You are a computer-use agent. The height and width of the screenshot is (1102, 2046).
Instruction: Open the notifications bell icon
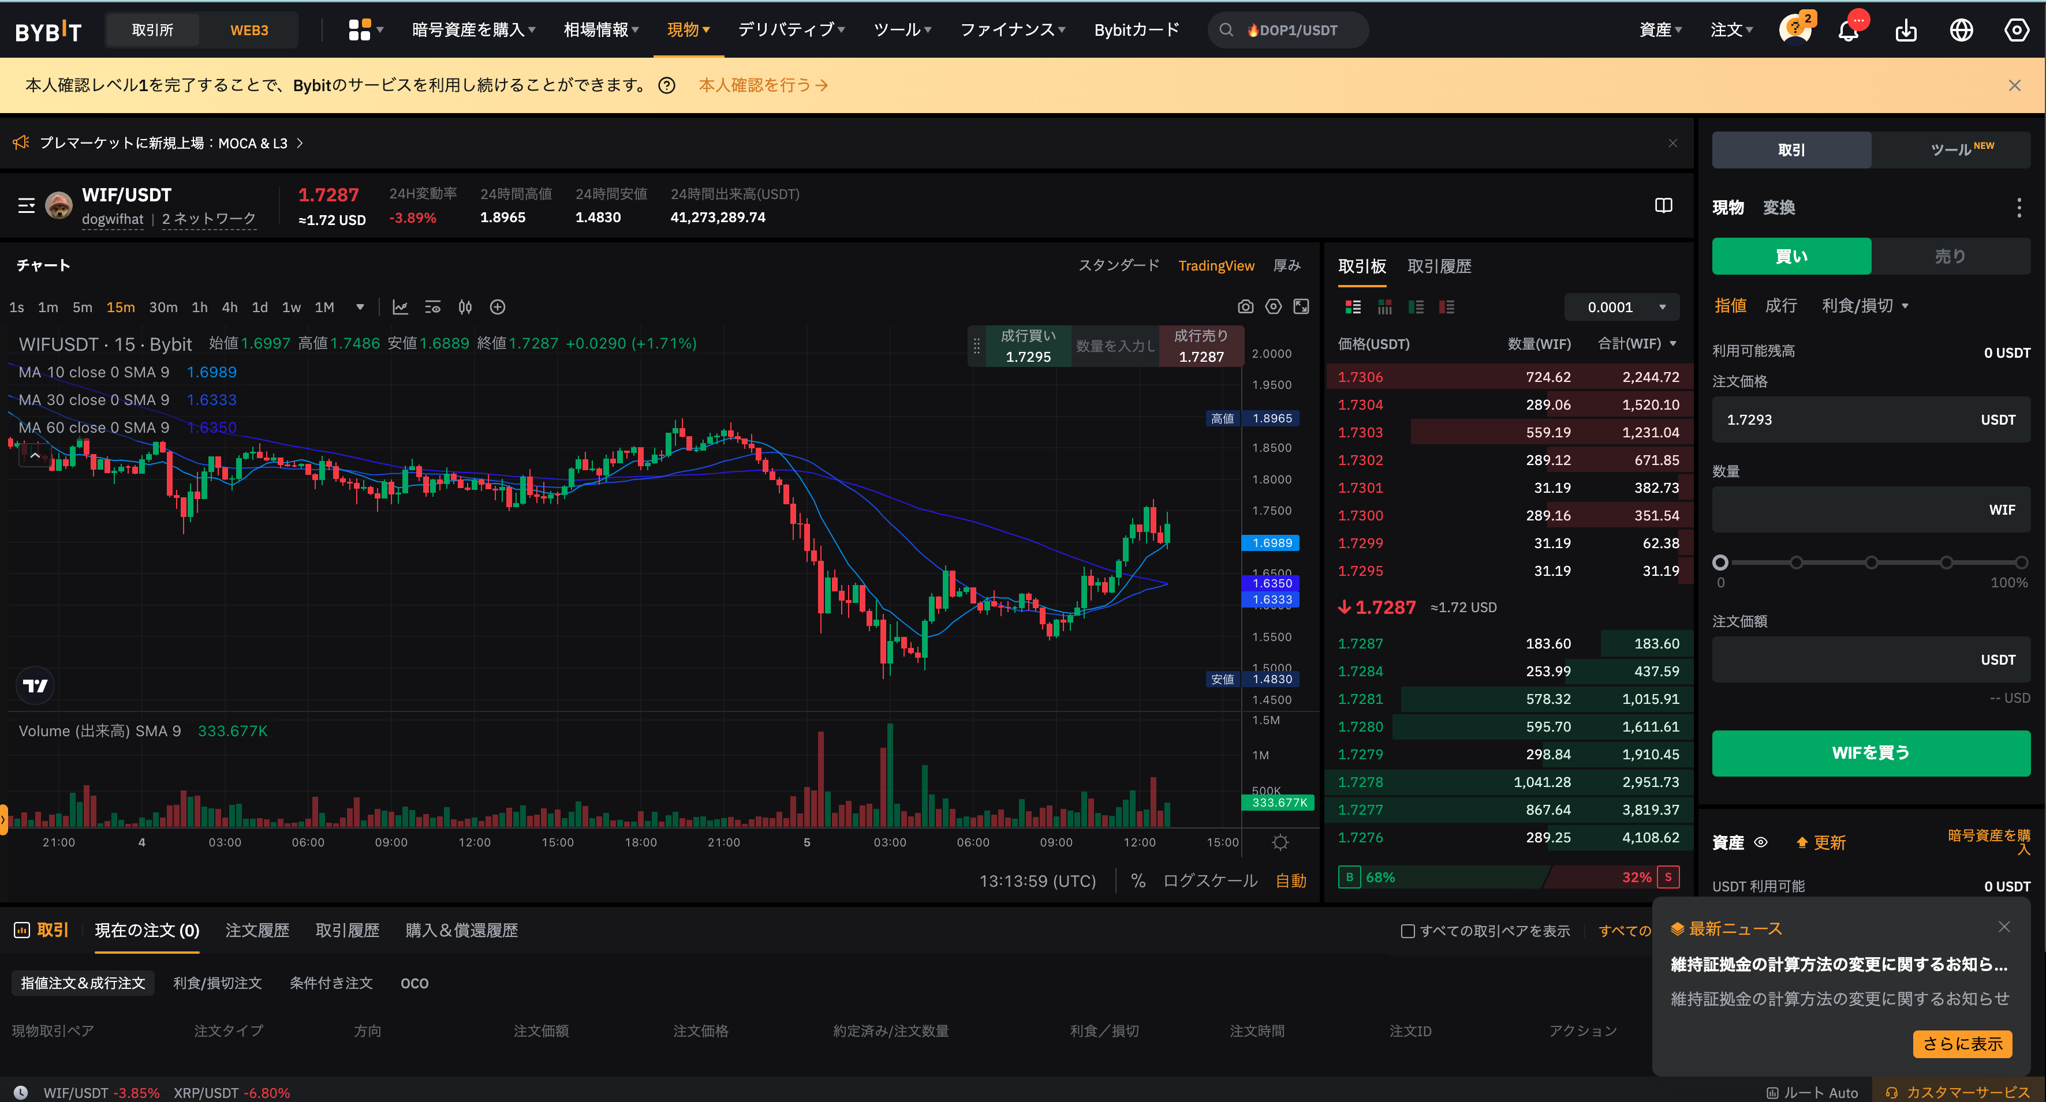click(x=1848, y=31)
